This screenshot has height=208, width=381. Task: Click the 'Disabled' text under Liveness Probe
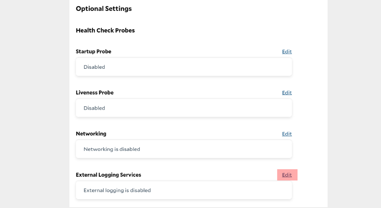pyautogui.click(x=94, y=108)
